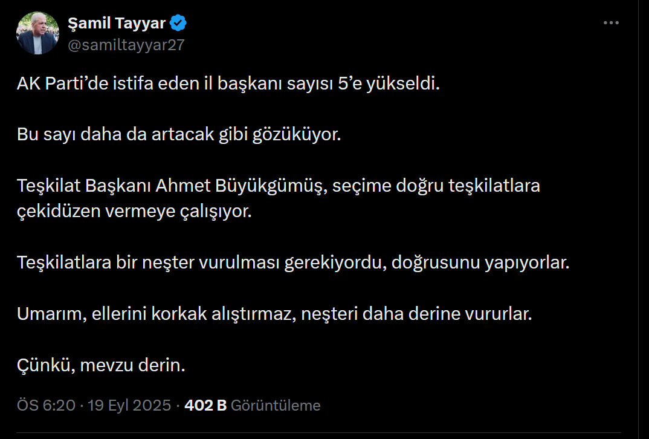Click the blue verified badge
This screenshot has height=439, width=649.
coord(178,24)
